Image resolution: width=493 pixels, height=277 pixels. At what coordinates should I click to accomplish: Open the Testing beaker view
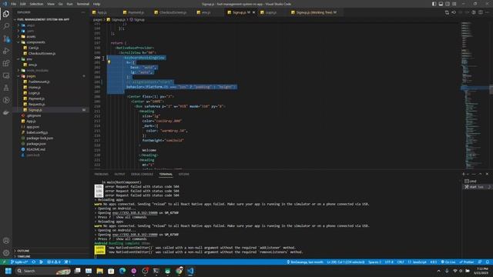pyautogui.click(x=6, y=88)
